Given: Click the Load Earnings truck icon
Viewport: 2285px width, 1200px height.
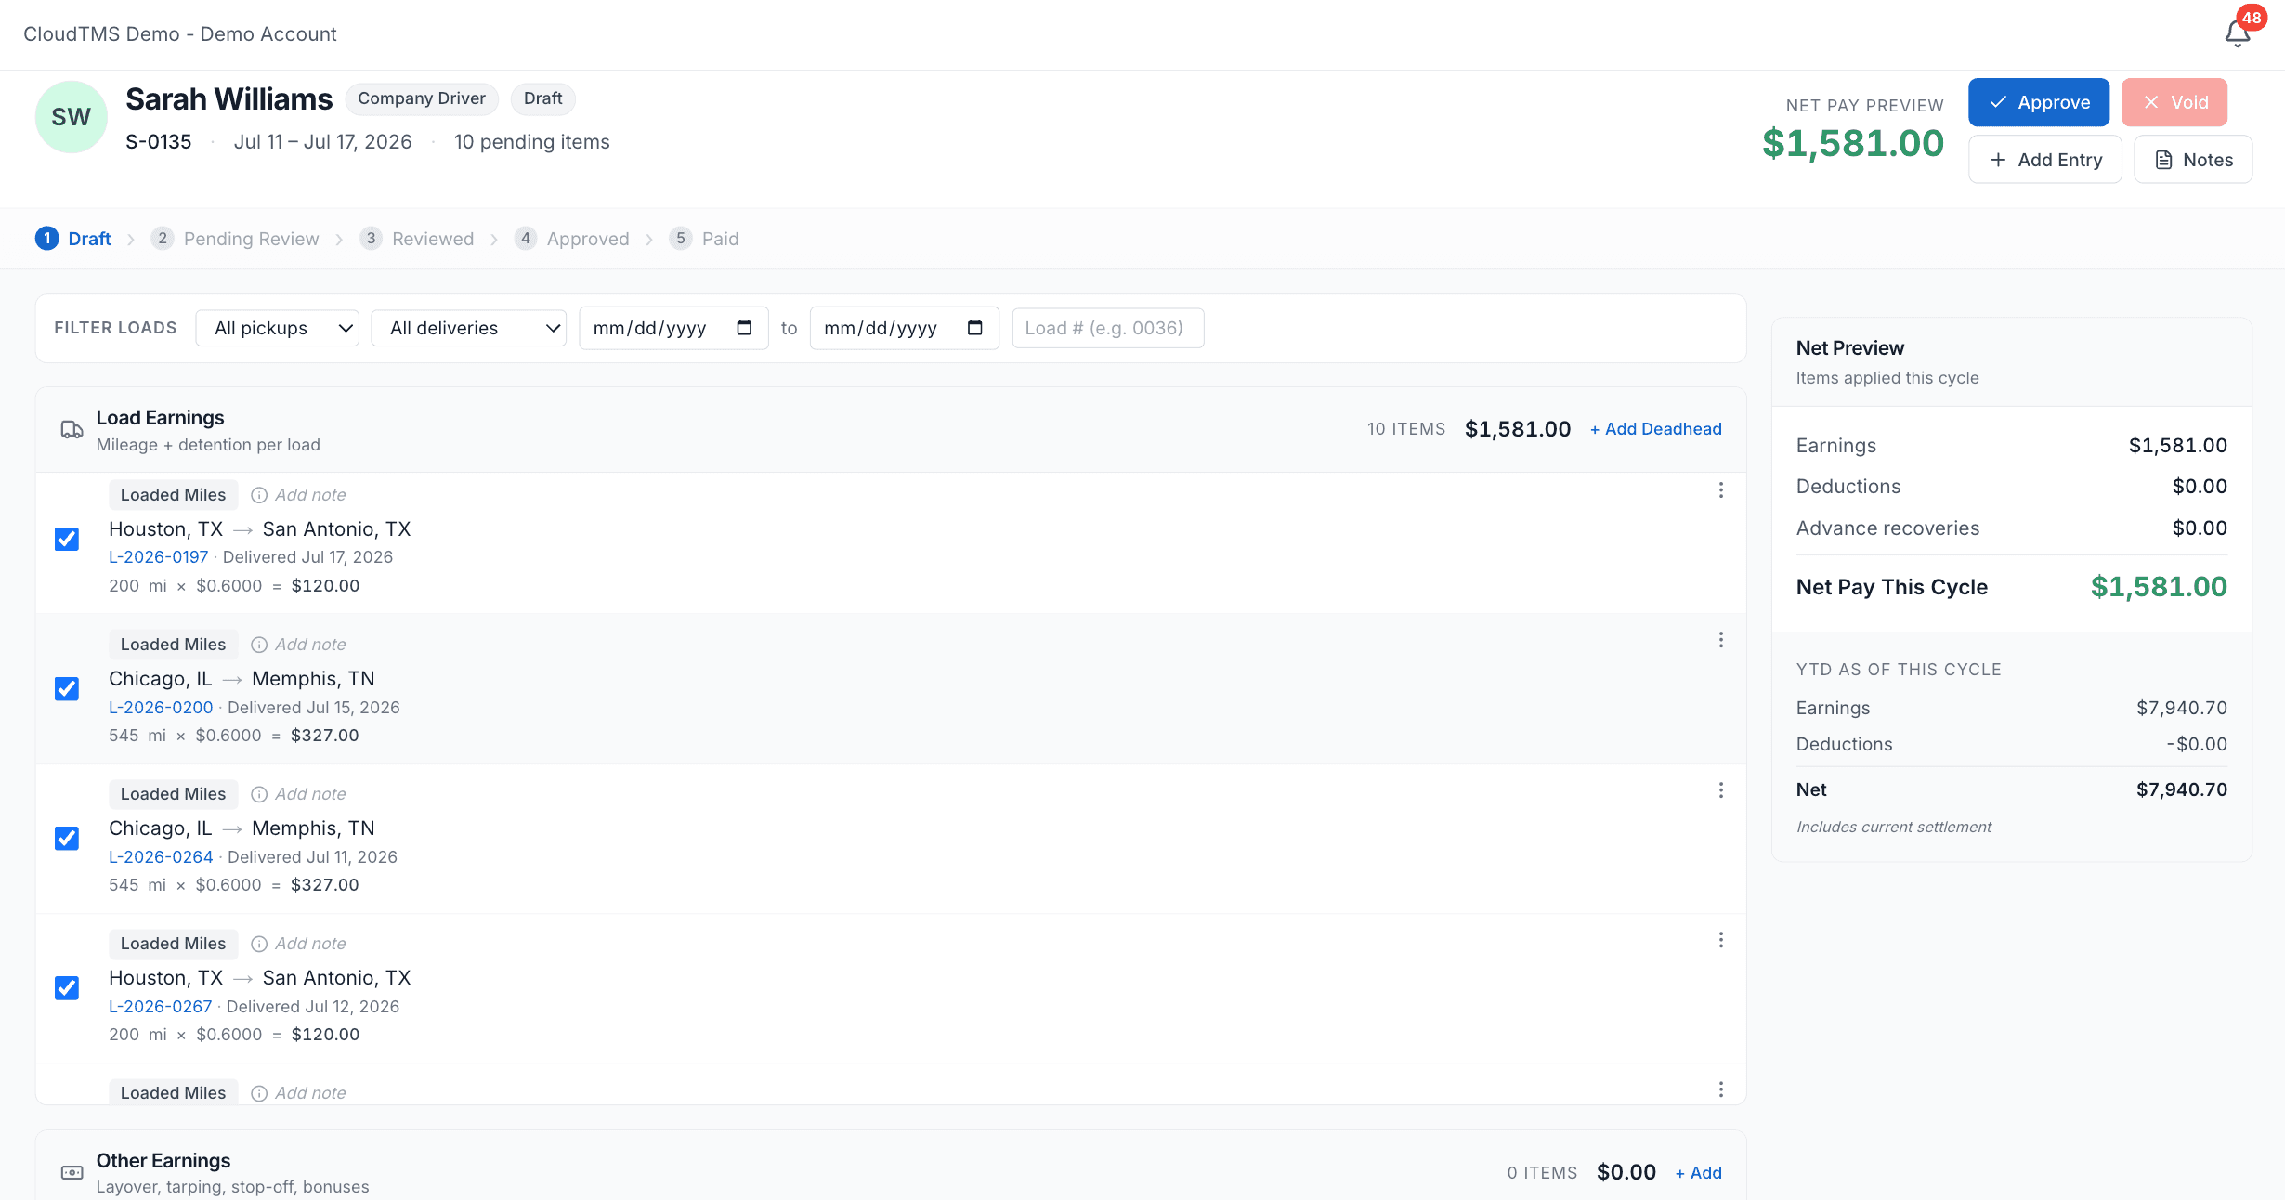Looking at the screenshot, I should click(72, 430).
